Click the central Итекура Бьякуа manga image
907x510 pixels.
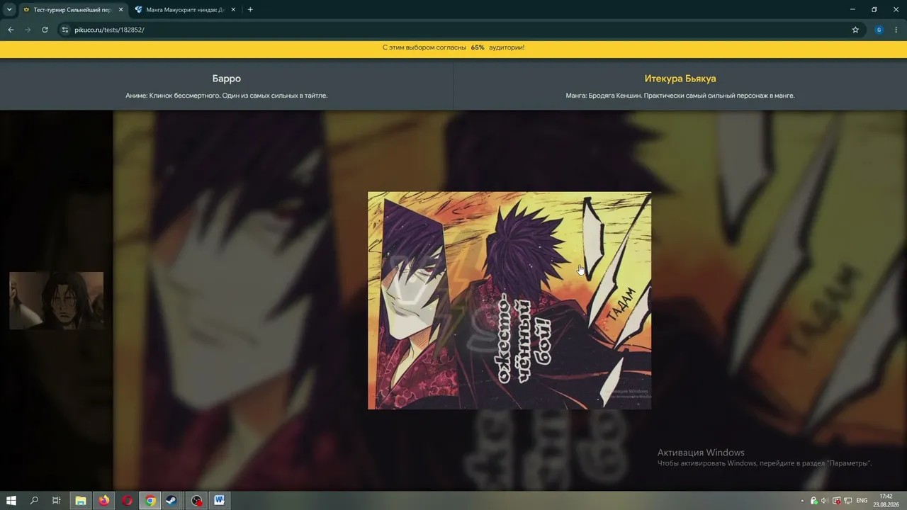click(509, 300)
